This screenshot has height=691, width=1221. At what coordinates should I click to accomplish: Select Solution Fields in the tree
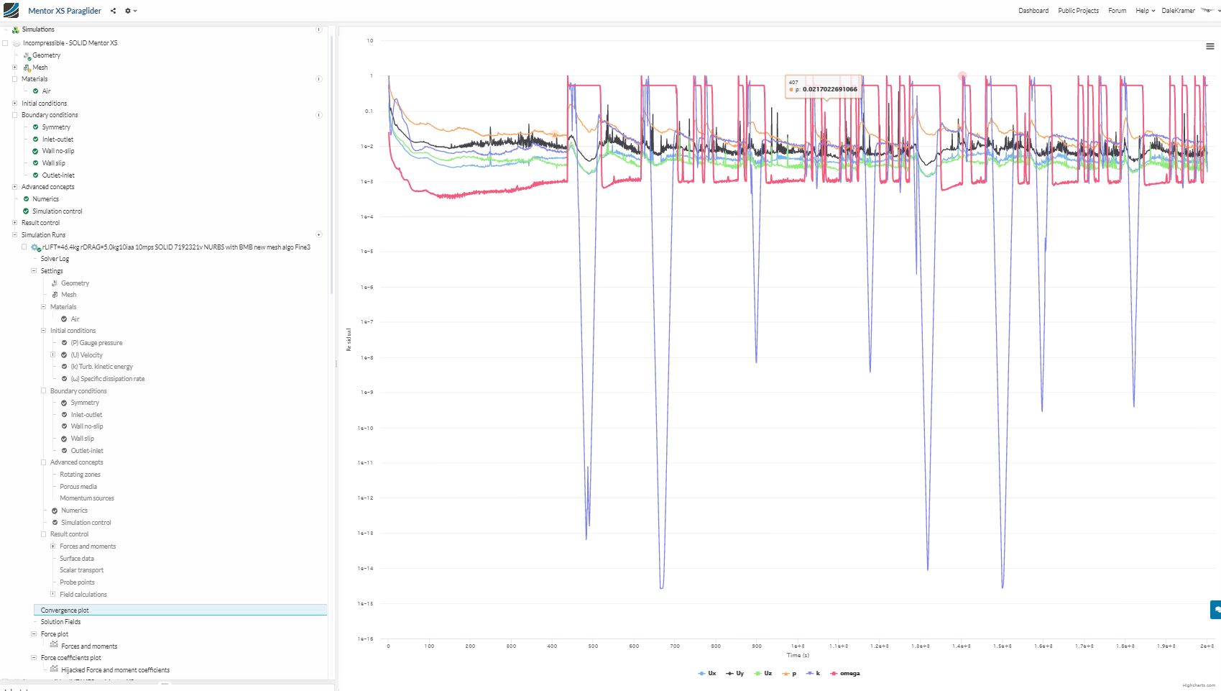coord(60,622)
